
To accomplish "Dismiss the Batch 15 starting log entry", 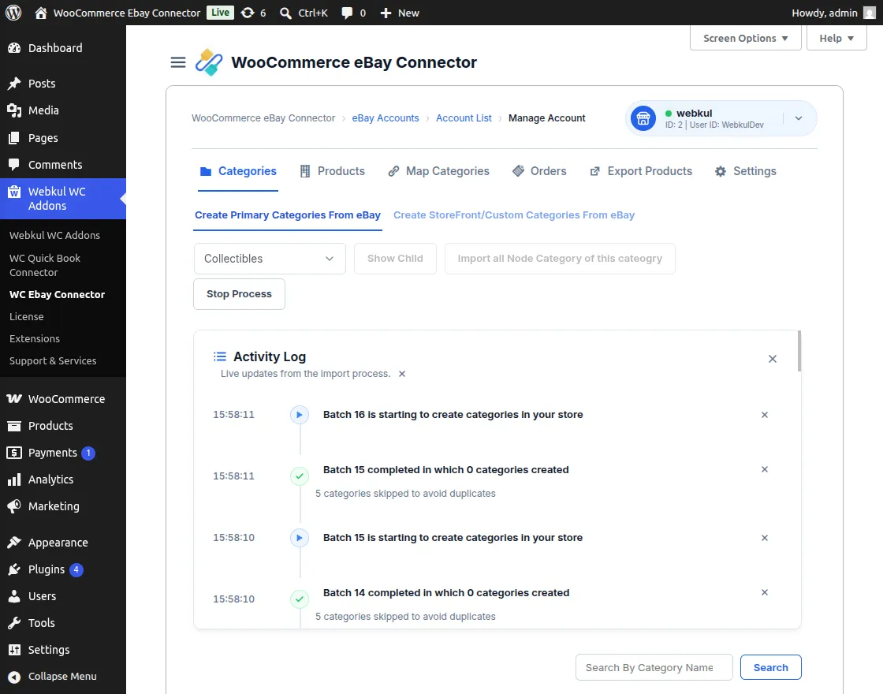I will tap(765, 538).
